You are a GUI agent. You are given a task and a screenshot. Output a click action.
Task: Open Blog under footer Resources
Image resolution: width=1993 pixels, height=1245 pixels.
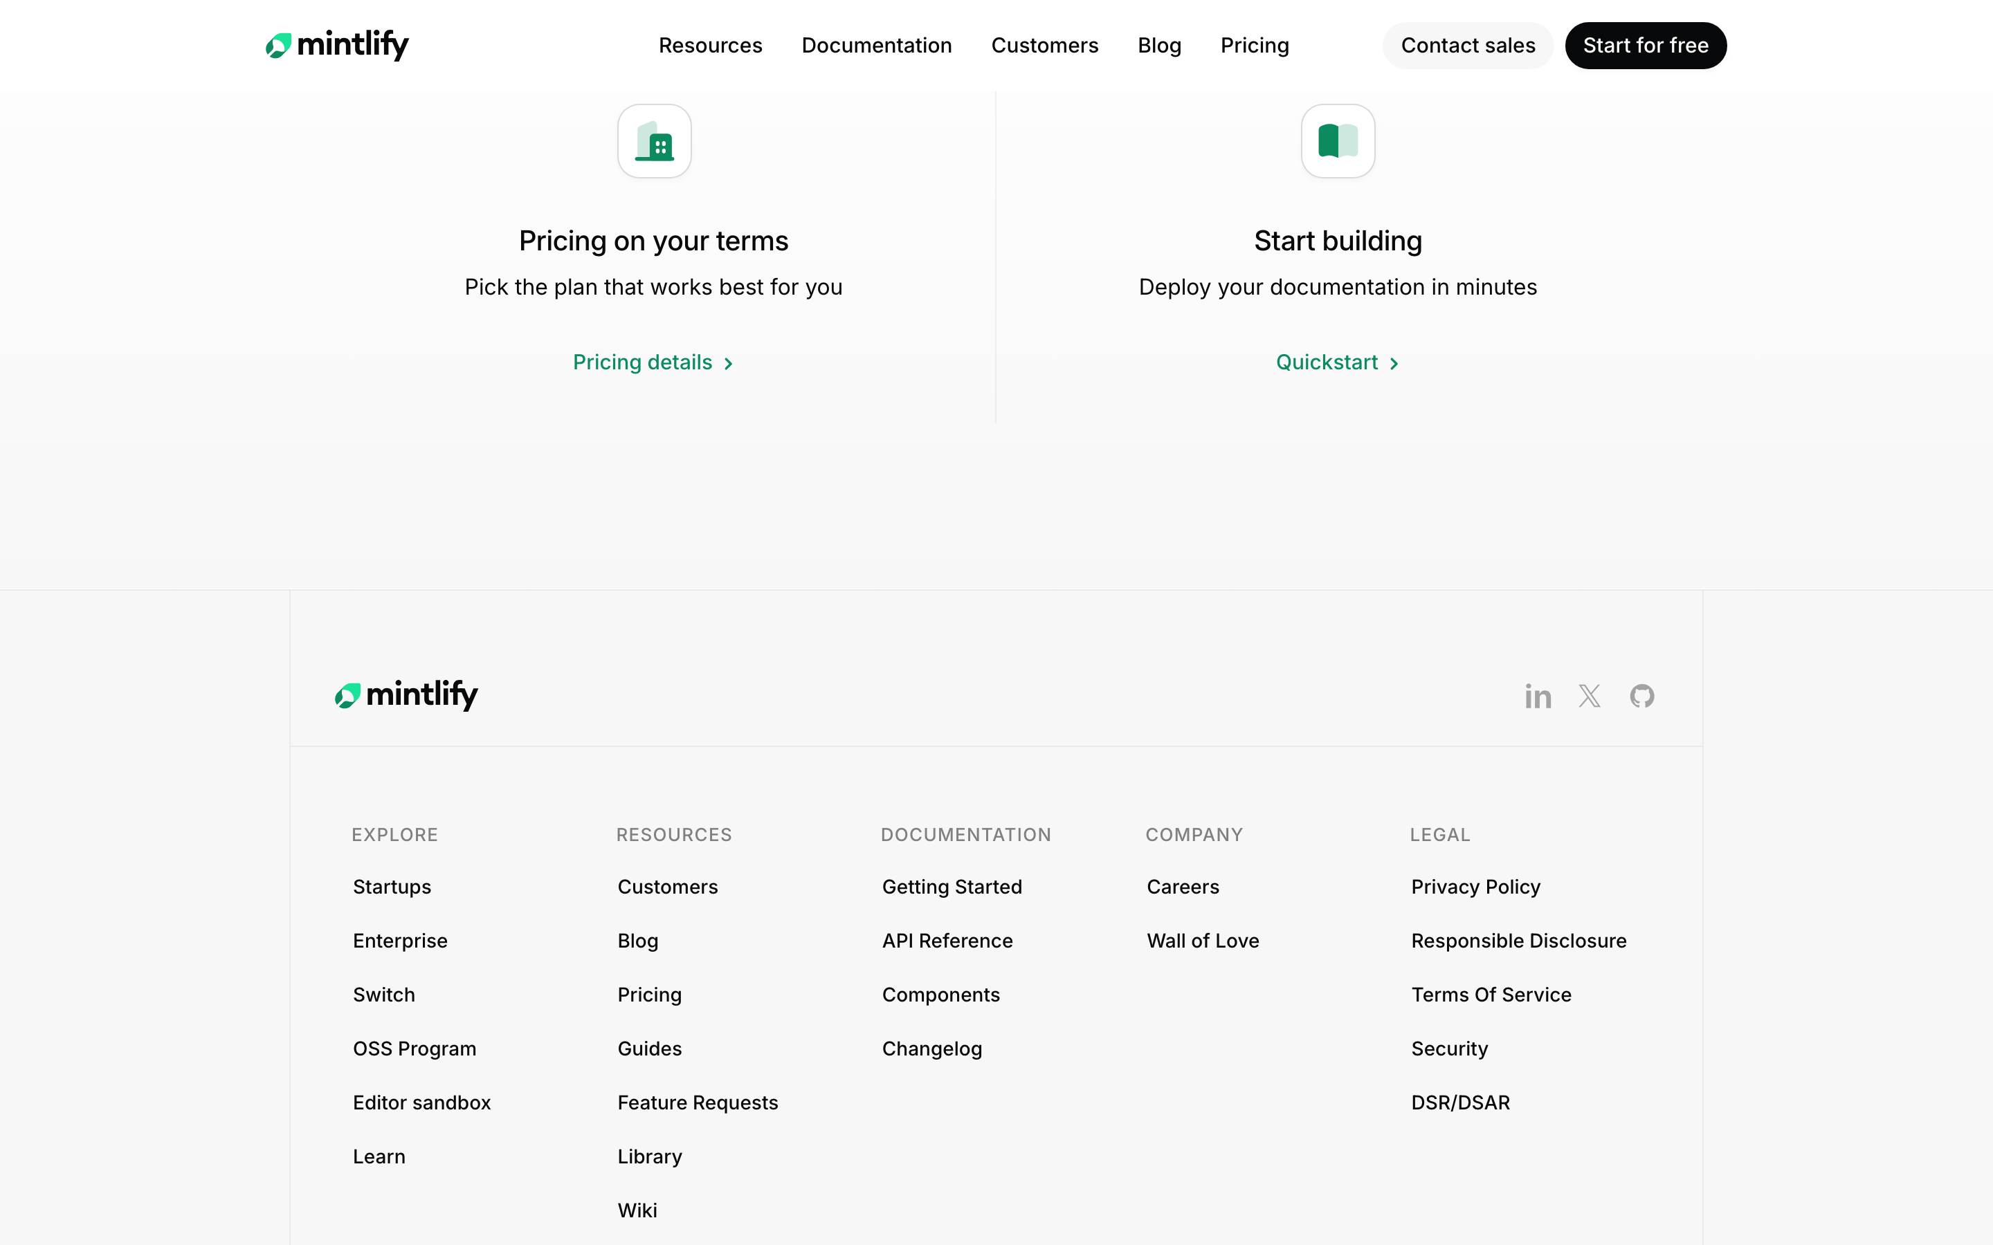pyautogui.click(x=638, y=941)
